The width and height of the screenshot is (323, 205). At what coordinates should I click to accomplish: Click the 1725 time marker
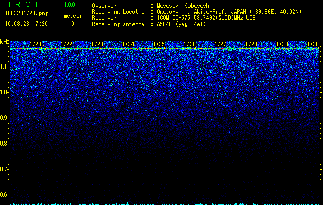click(159, 44)
